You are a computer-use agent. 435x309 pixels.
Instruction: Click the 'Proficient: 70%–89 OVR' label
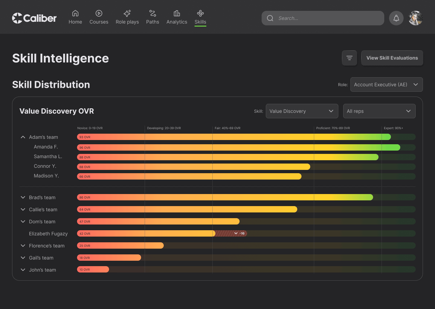tap(333, 128)
